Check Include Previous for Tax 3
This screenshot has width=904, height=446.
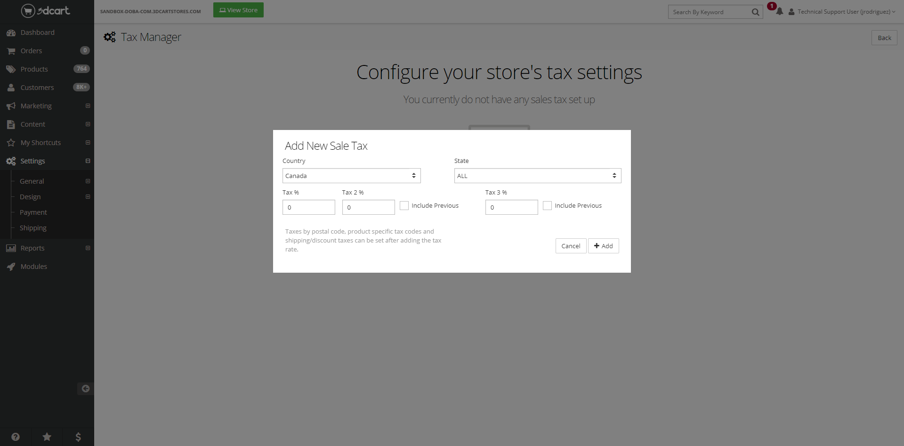click(547, 206)
